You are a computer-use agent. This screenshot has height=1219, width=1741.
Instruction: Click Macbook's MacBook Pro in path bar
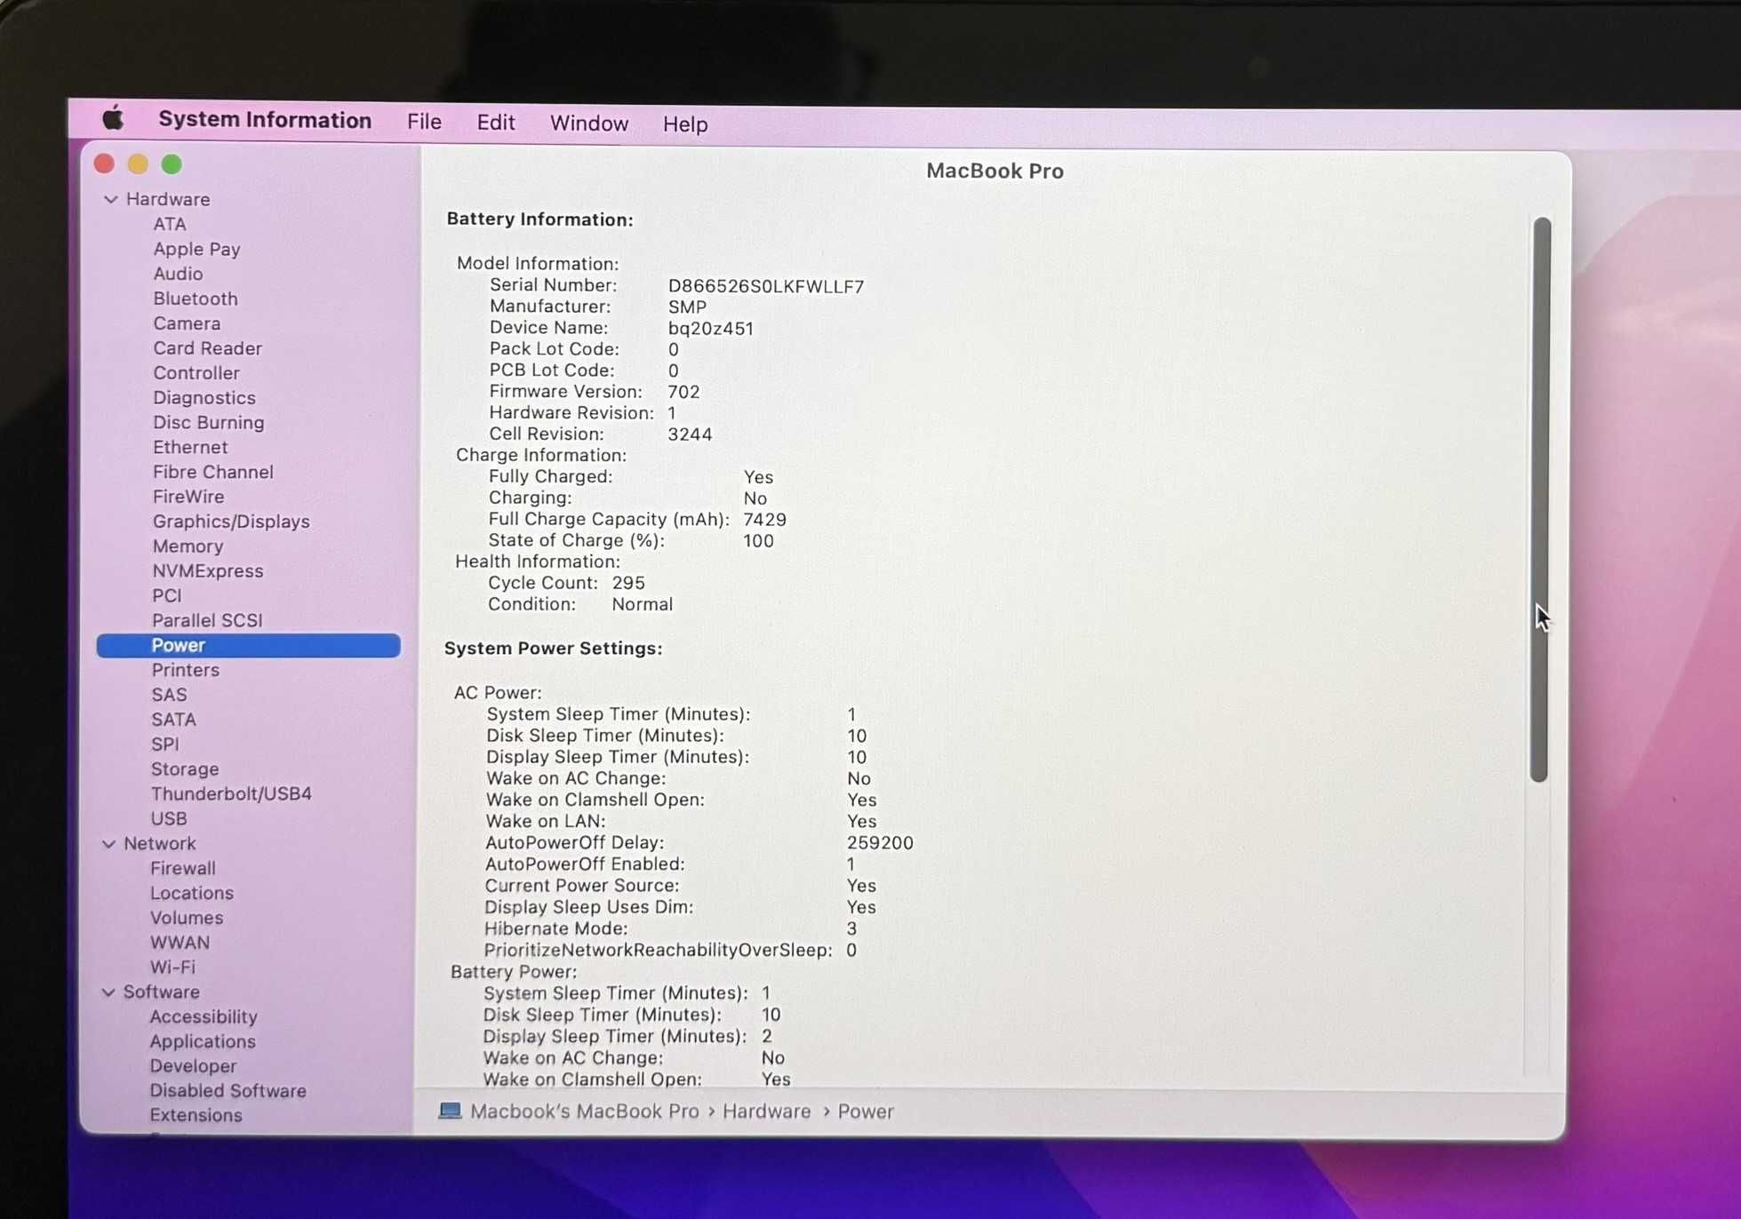pyautogui.click(x=584, y=1111)
